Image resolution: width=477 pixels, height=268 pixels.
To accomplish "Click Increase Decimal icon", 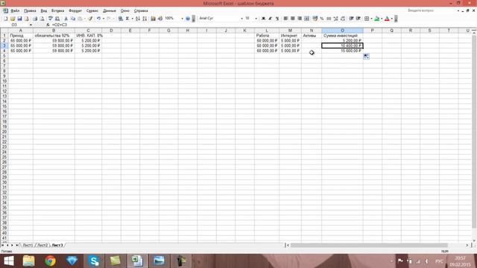I will [x=336, y=19].
